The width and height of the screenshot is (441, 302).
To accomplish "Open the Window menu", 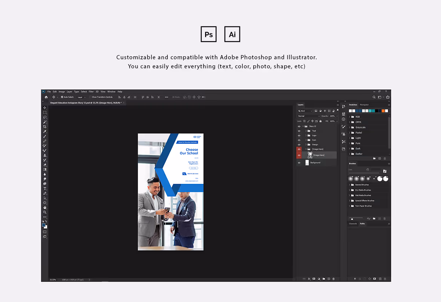I will [x=111, y=92].
